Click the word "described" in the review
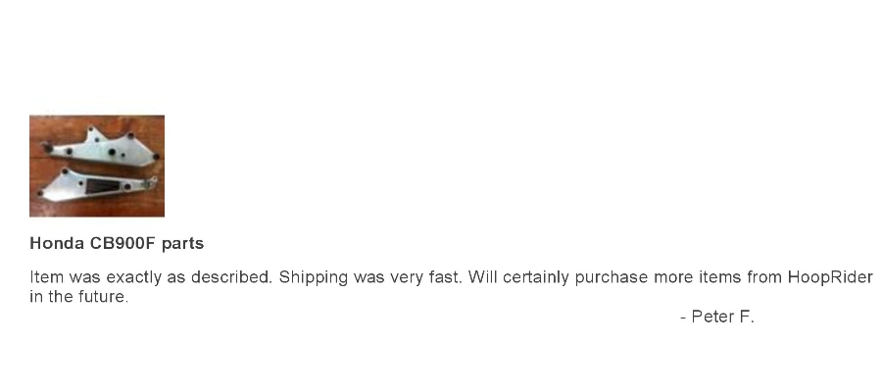 tap(230, 277)
